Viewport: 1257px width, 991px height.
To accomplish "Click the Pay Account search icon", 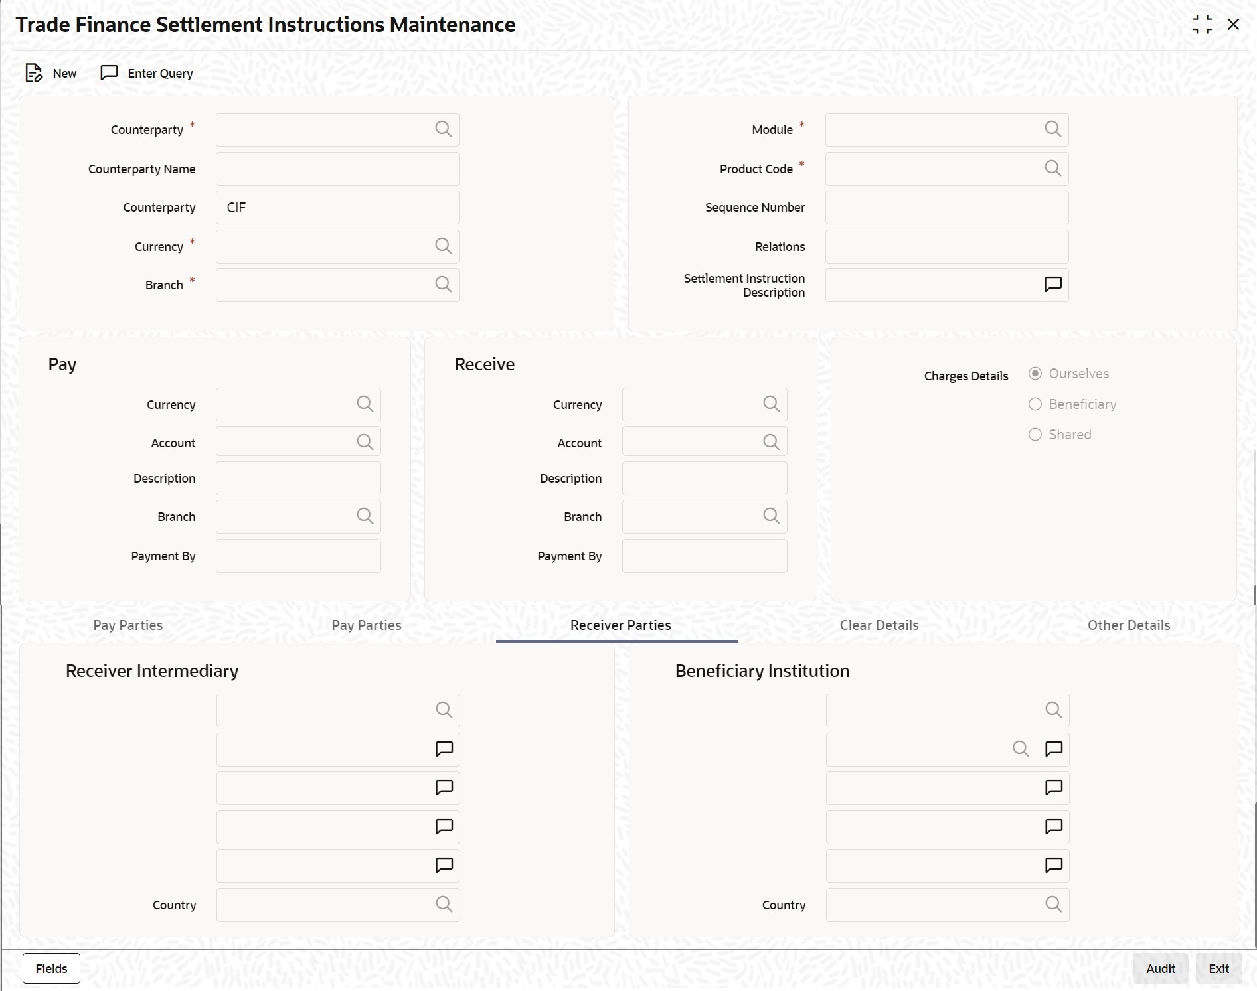I will 365,442.
